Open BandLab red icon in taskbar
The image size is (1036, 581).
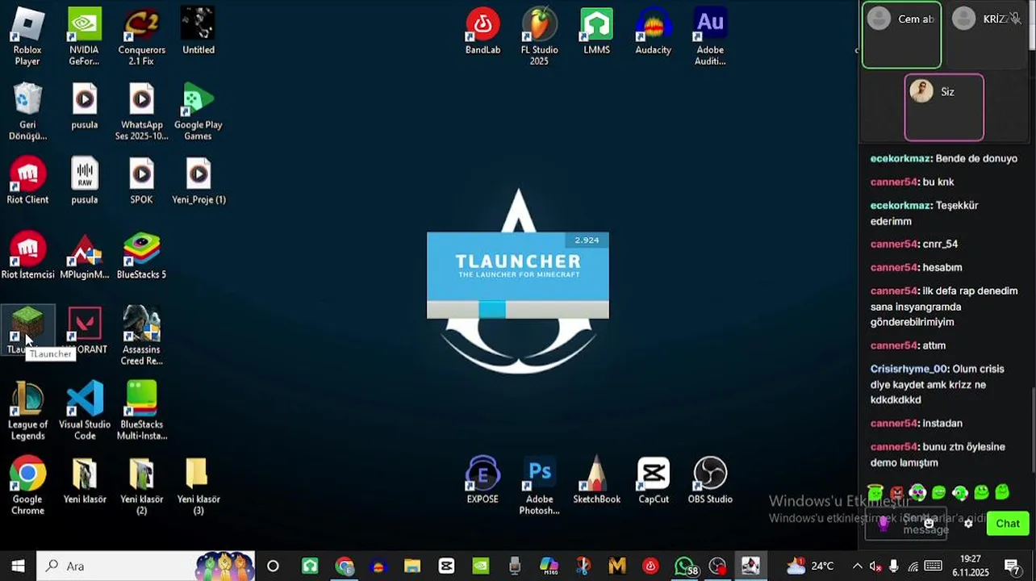coord(650,566)
